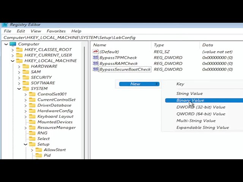
Task: Click the AllowStart folder icon
Action: (39, 150)
